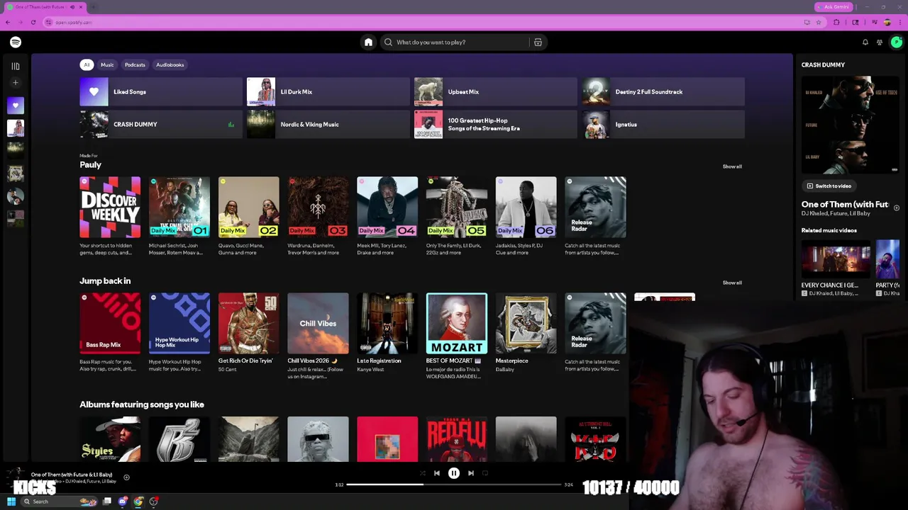Image resolution: width=908 pixels, height=510 pixels.
Task: Reload the page with refresh button
Action: point(33,22)
